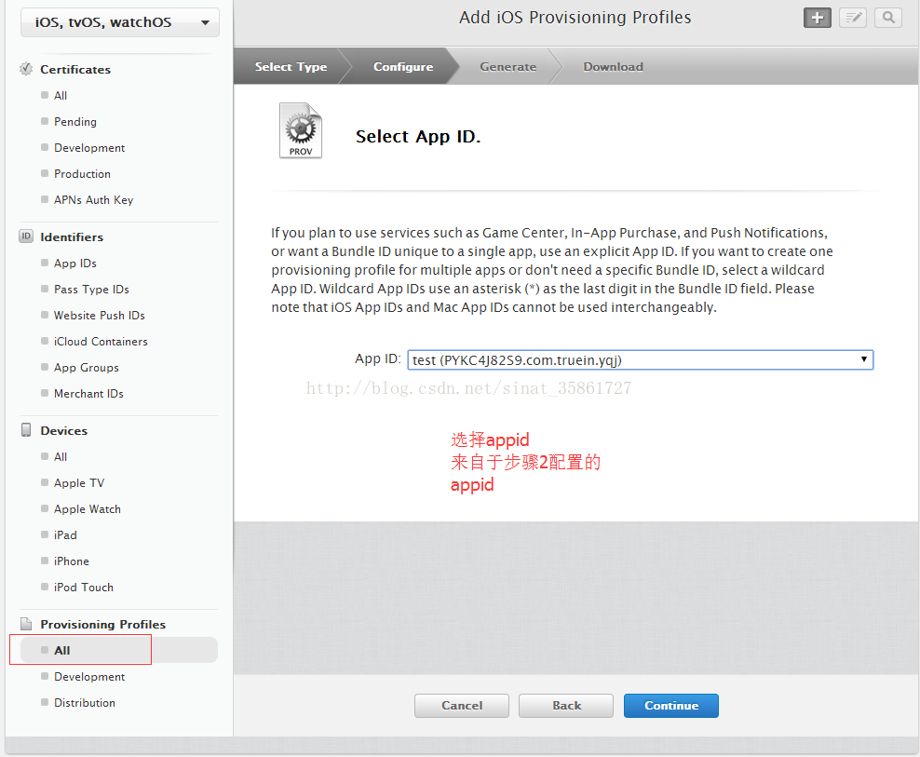This screenshot has width=920, height=757.
Task: Click the PROV file icon
Action: pyautogui.click(x=301, y=130)
